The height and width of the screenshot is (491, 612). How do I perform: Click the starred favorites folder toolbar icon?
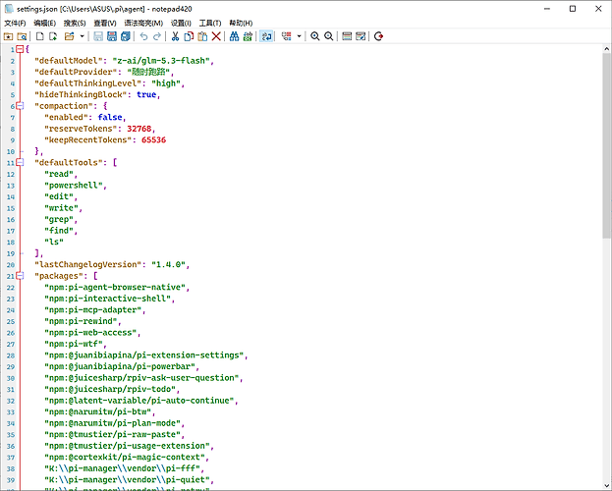click(x=8, y=36)
